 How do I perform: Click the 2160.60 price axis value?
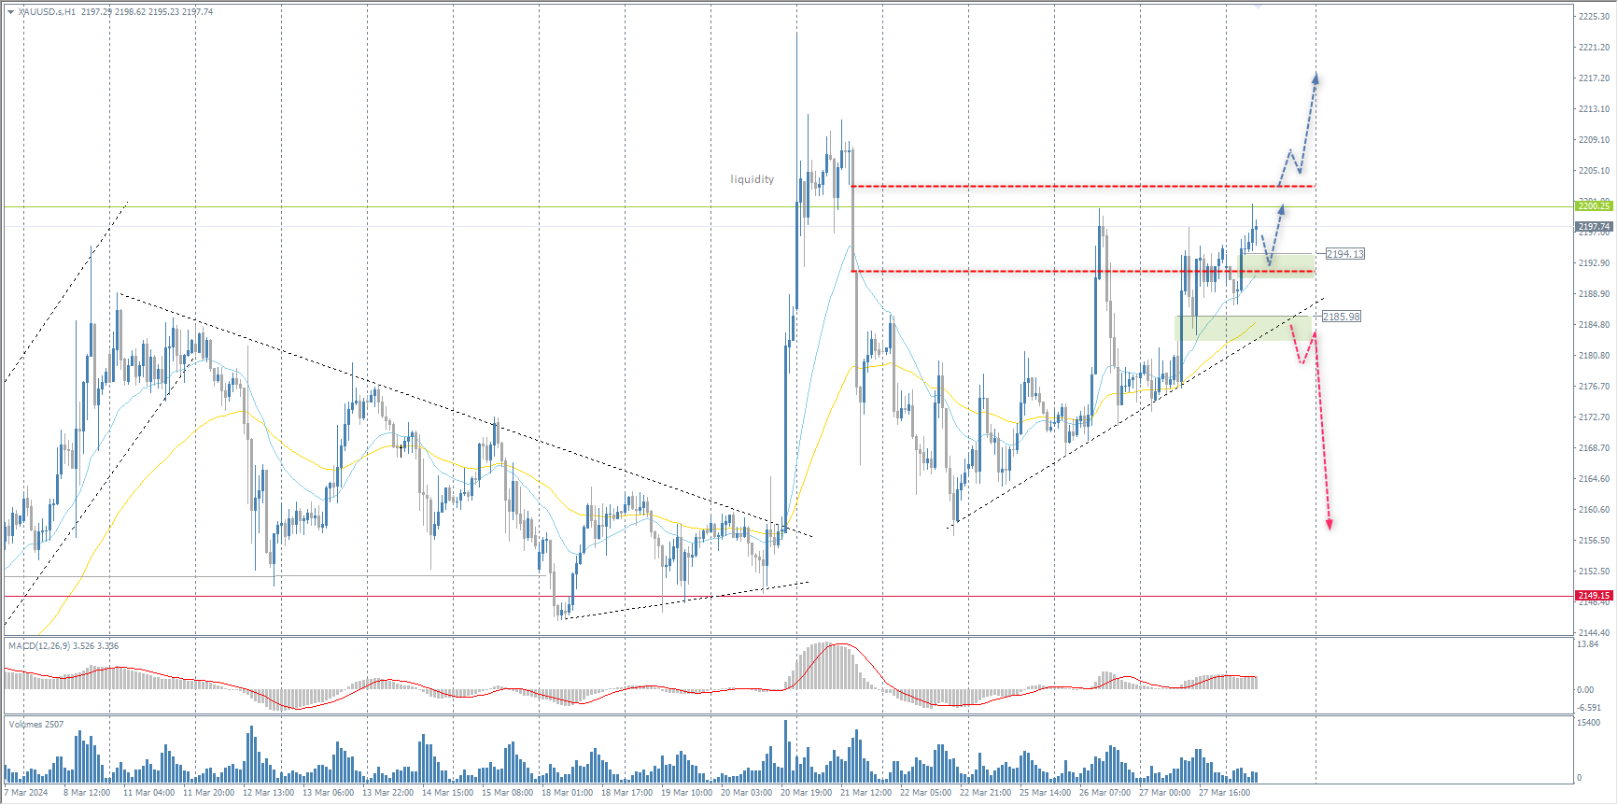coord(1594,510)
